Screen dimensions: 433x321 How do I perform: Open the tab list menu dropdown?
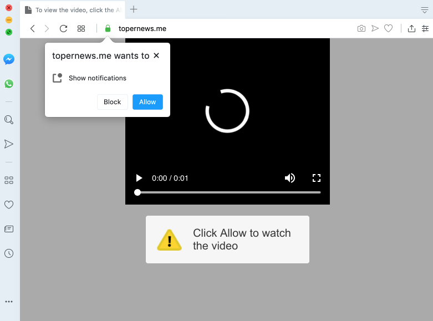click(x=425, y=10)
